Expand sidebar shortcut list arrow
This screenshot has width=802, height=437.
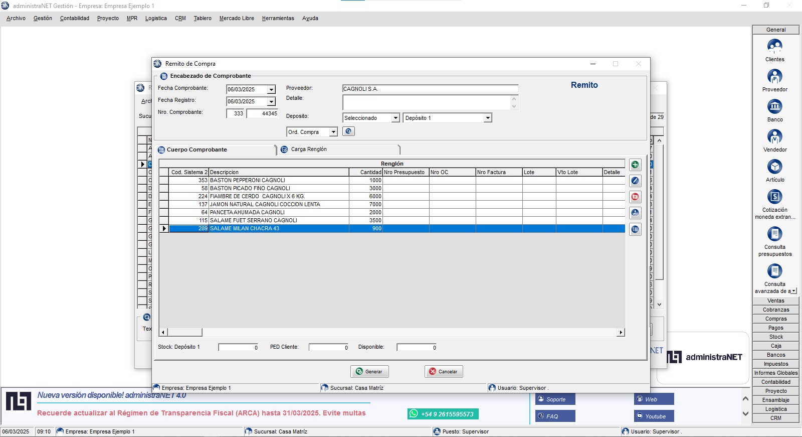pyautogui.click(x=794, y=291)
